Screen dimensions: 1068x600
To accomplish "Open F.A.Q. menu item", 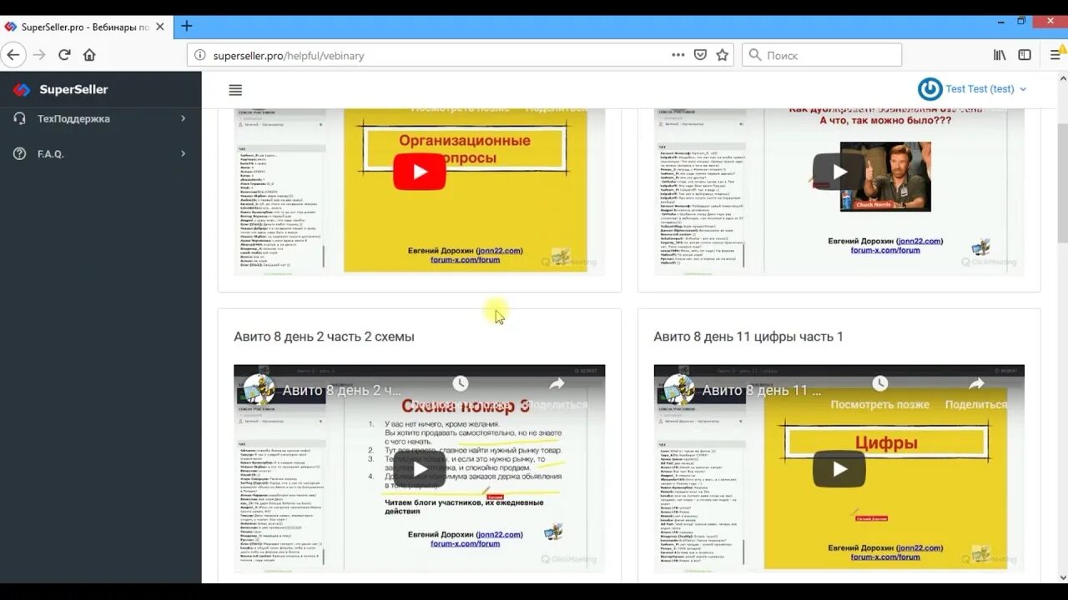I will click(100, 153).
